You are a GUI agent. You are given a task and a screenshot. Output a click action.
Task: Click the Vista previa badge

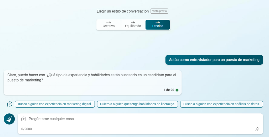click(x=159, y=11)
